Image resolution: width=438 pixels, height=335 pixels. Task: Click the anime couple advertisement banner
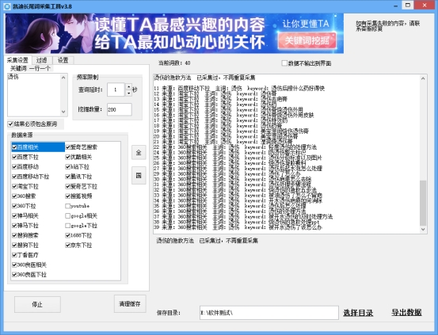[x=174, y=33]
